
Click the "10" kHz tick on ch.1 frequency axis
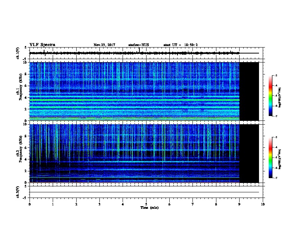[x=25, y=62]
